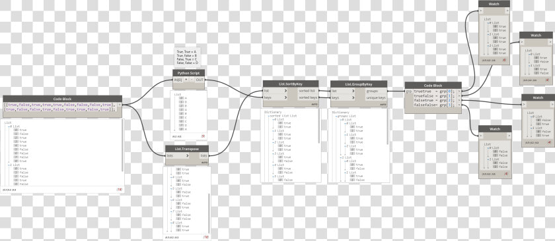Click output arrow of truetrue line
This screenshot has height=241, width=555.
point(459,92)
